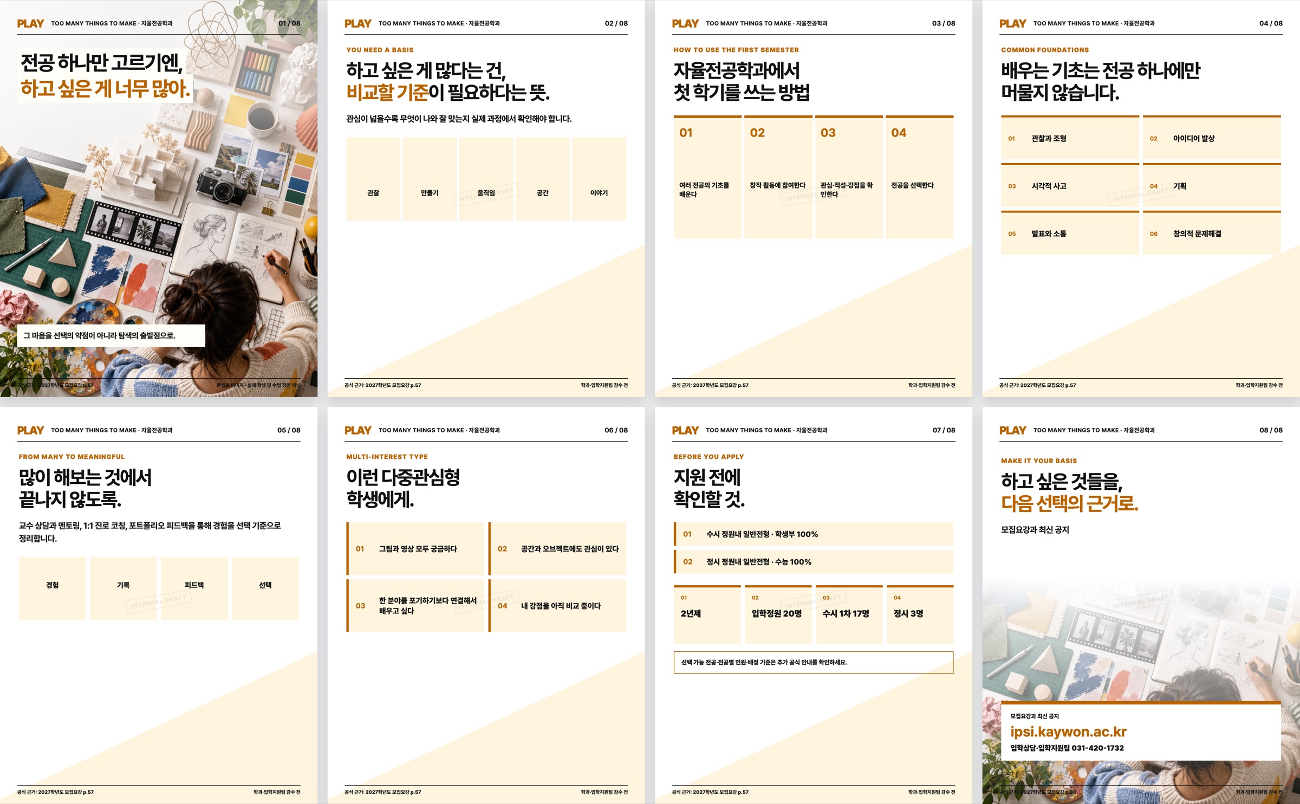Click the "08 / 08" page number
This screenshot has width=1300, height=804.
tap(1271, 430)
